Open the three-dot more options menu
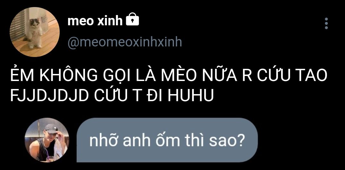 pyautogui.click(x=326, y=23)
